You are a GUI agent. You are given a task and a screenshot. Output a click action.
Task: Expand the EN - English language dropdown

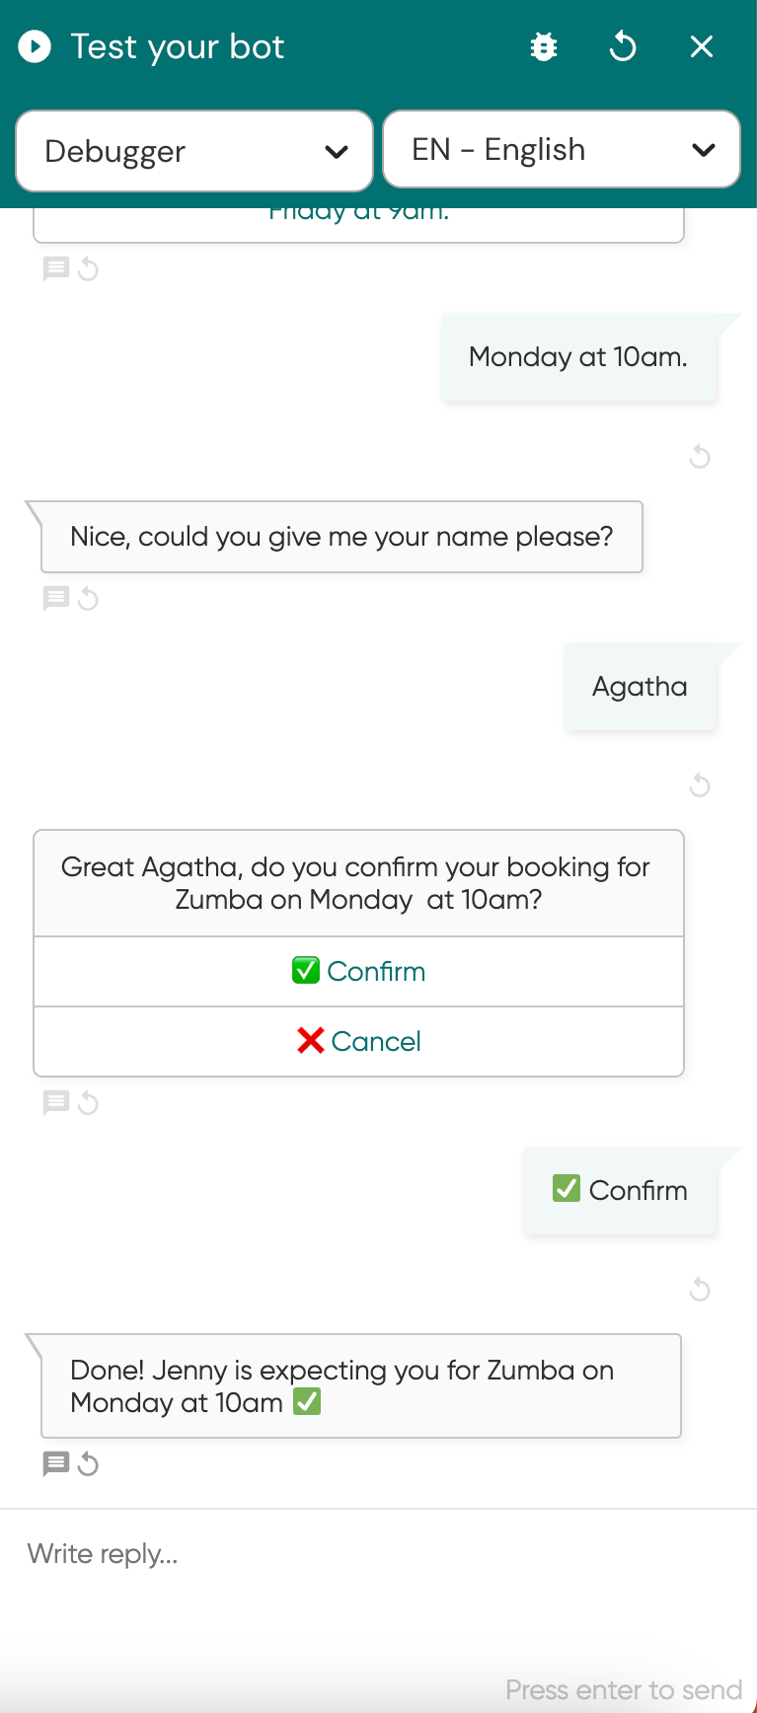click(x=561, y=150)
